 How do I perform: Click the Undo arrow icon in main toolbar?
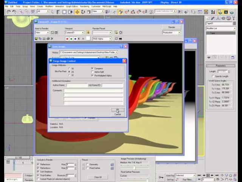(9, 12)
